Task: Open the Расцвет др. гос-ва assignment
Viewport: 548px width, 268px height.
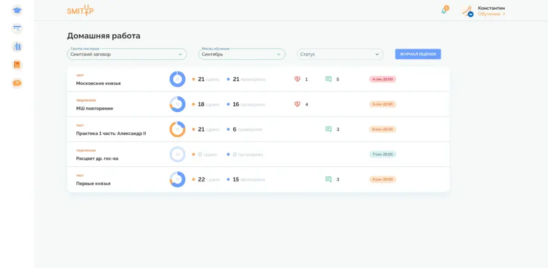Action: [97, 158]
